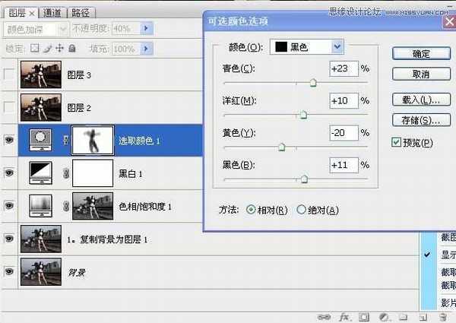
Task: Click the 黄色 value field -20
Action: click(344, 133)
